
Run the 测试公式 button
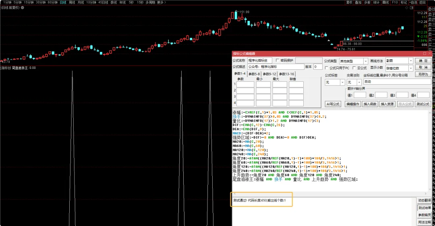[423, 104]
